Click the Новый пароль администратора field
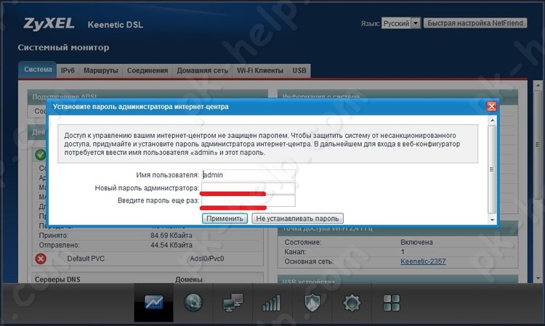 pos(249,188)
